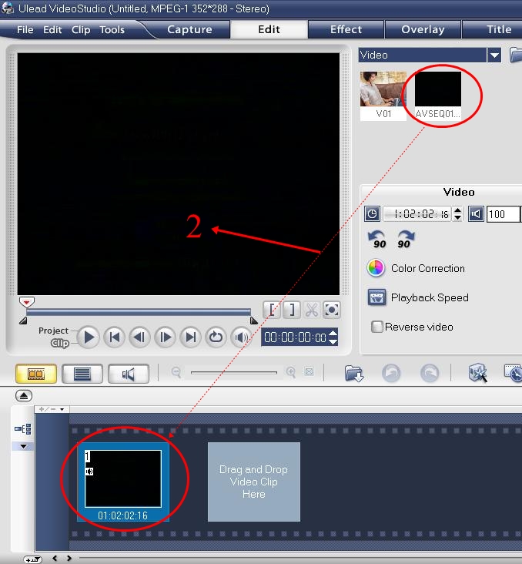This screenshot has height=564, width=522.
Task: Click the Mark-out bracket button
Action: [x=292, y=310]
